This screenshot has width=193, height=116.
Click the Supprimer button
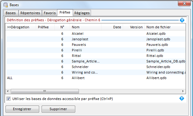coord(58,109)
